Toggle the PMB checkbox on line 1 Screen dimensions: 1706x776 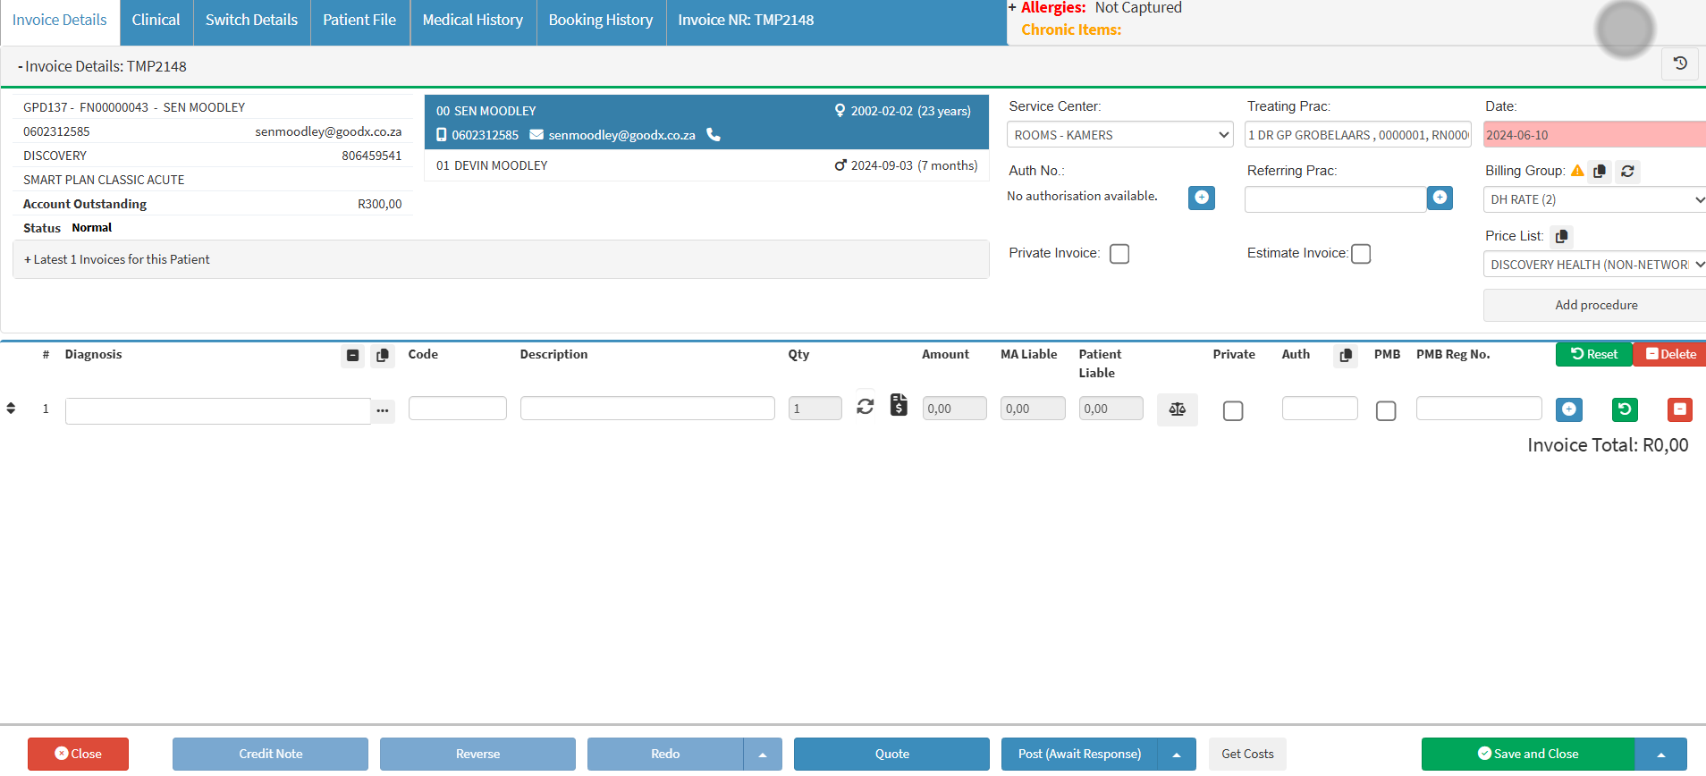tap(1385, 410)
